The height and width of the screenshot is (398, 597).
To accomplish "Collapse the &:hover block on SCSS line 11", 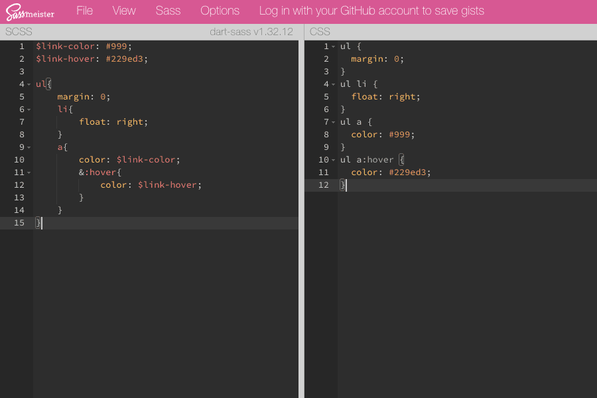I will [x=29, y=172].
